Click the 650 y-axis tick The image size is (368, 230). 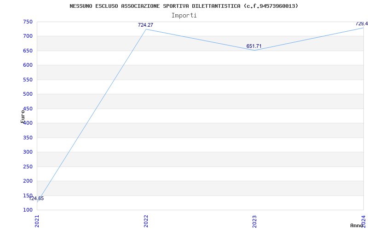coord(28,51)
